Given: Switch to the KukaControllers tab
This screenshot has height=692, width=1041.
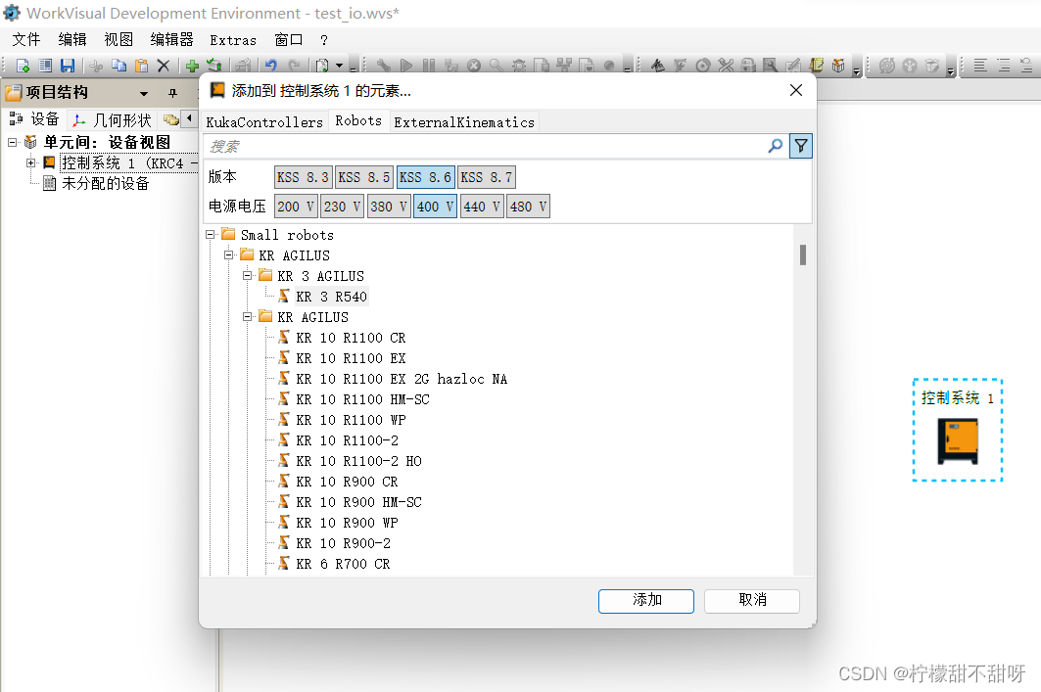Looking at the screenshot, I should click(264, 122).
